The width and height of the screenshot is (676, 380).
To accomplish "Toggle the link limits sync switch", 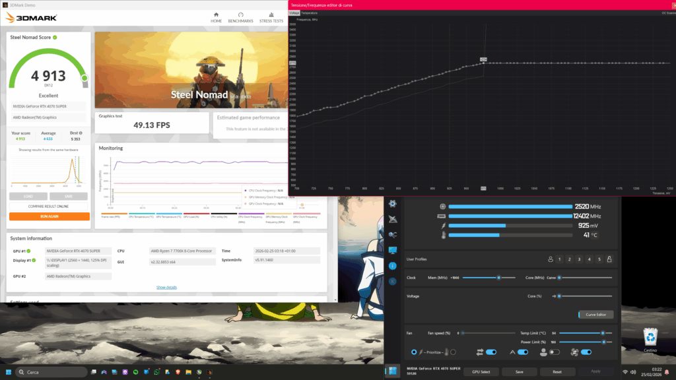I will point(491,352).
